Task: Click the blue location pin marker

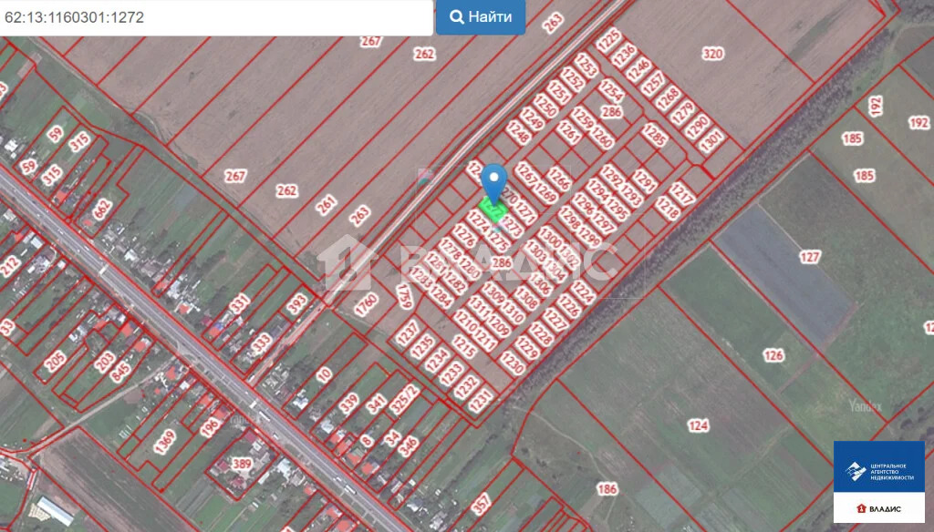Action: tap(493, 184)
